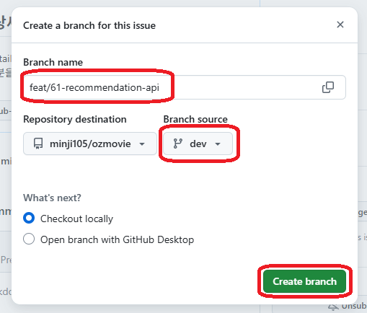Click the Repository destination label

[75, 119]
